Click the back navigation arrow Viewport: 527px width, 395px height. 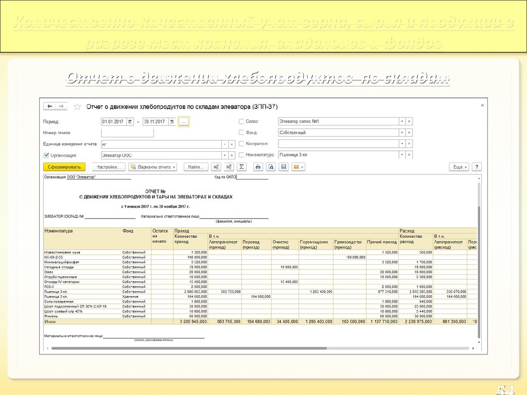point(50,106)
